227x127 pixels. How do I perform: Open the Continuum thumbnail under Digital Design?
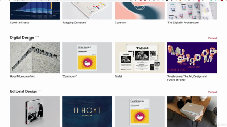pyautogui.click(x=87, y=58)
